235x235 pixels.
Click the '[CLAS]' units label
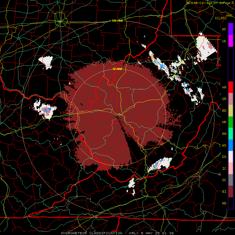[221, 18]
